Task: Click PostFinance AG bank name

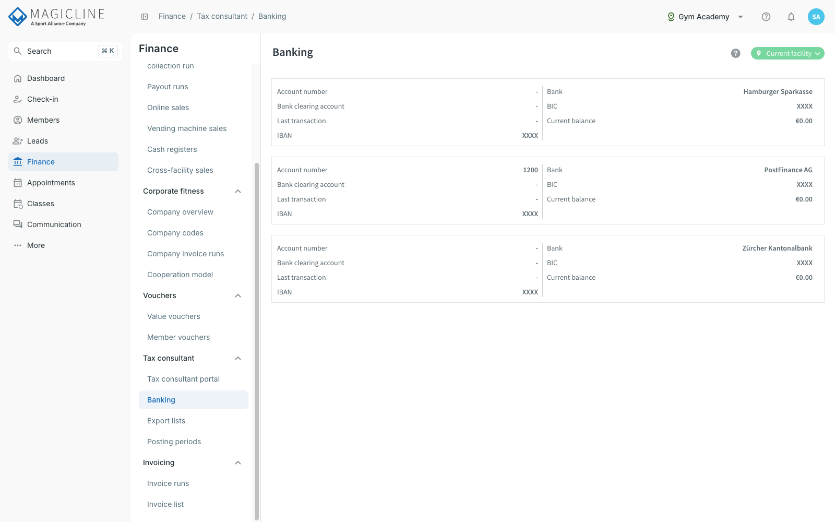Action: 788,170
